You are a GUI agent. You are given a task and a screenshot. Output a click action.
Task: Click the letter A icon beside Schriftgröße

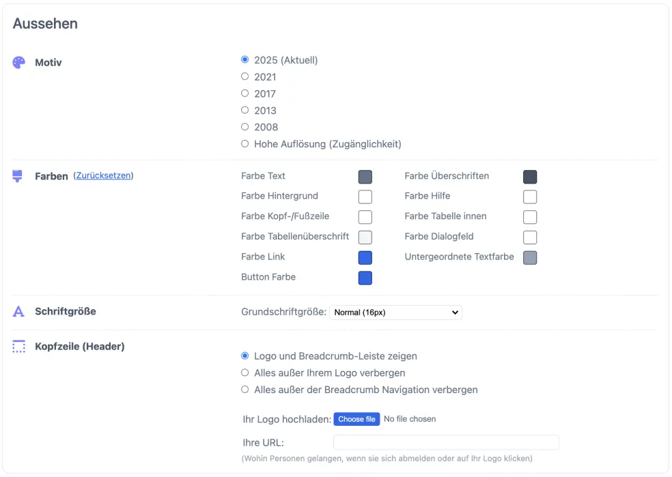(x=19, y=312)
